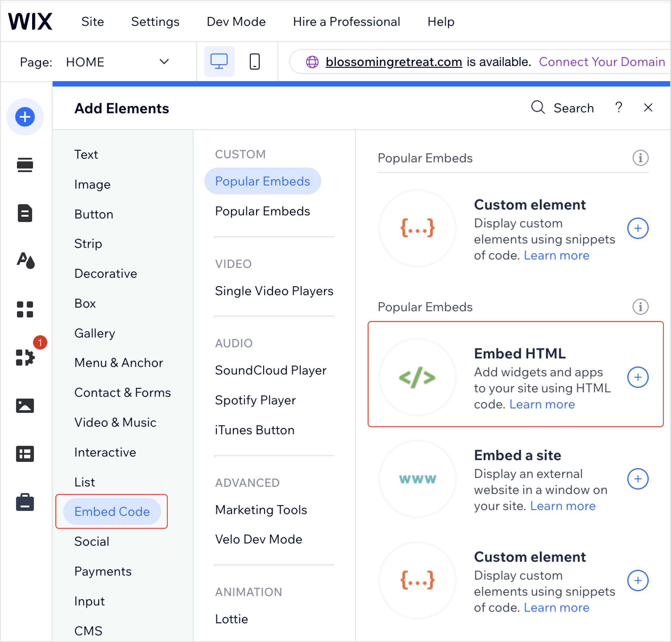Click the Close button on Add Elements panel
671x642 pixels.
648,108
